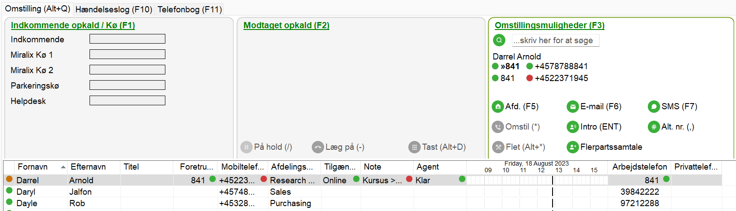Select the Helpdesk queue progress bar
The image size is (736, 211).
(127, 100)
